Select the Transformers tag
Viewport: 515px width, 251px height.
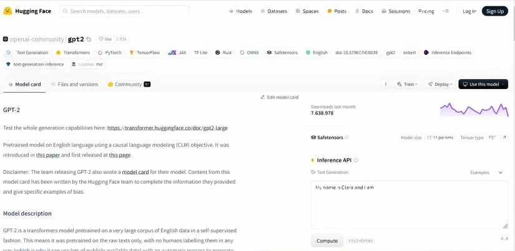pos(73,52)
